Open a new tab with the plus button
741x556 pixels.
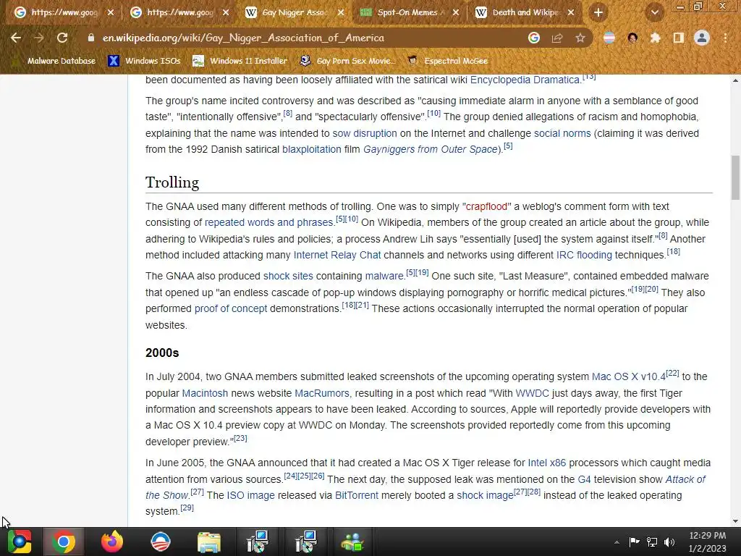pyautogui.click(x=598, y=13)
